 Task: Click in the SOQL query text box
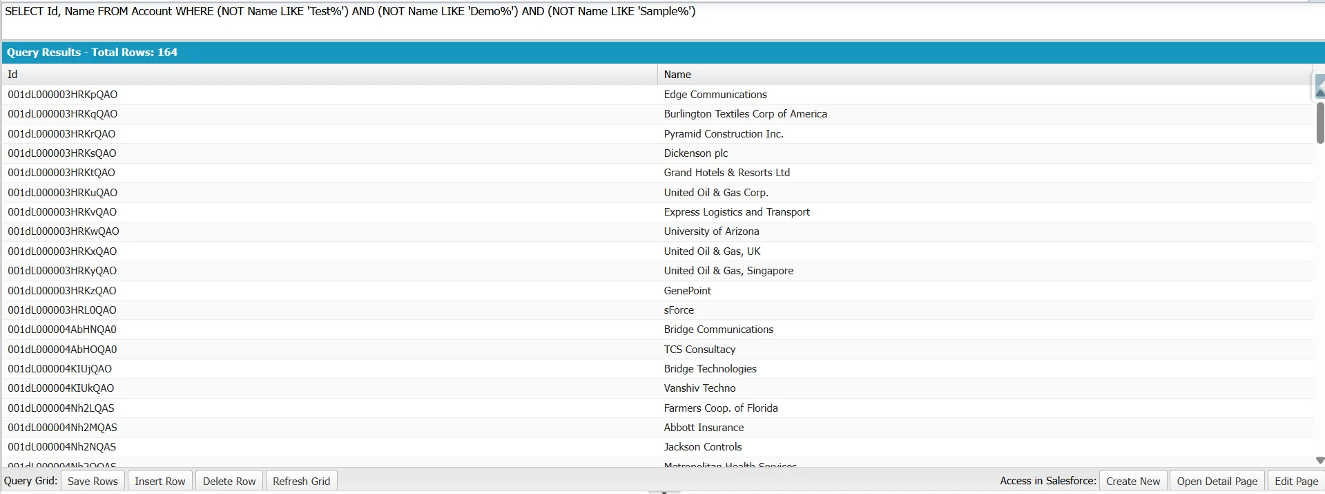663,21
